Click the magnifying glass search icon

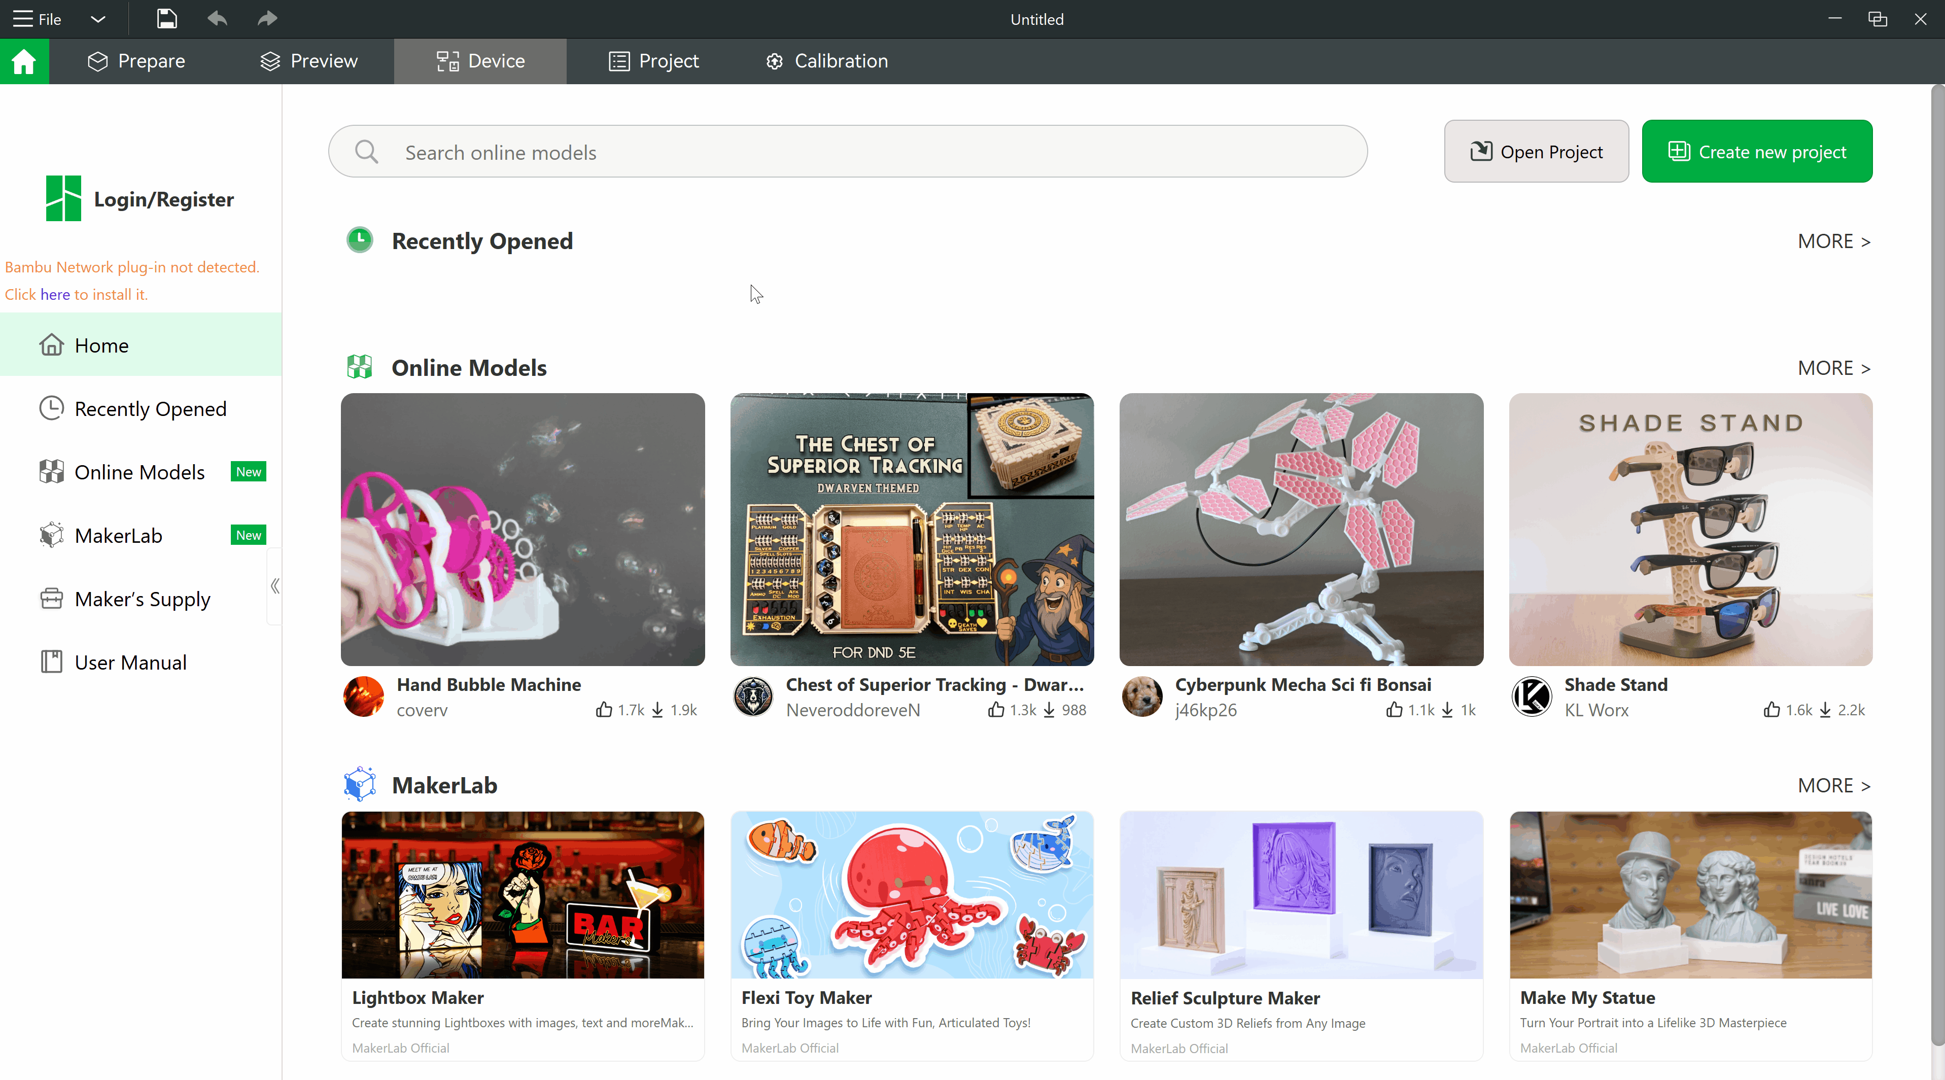pos(367,152)
